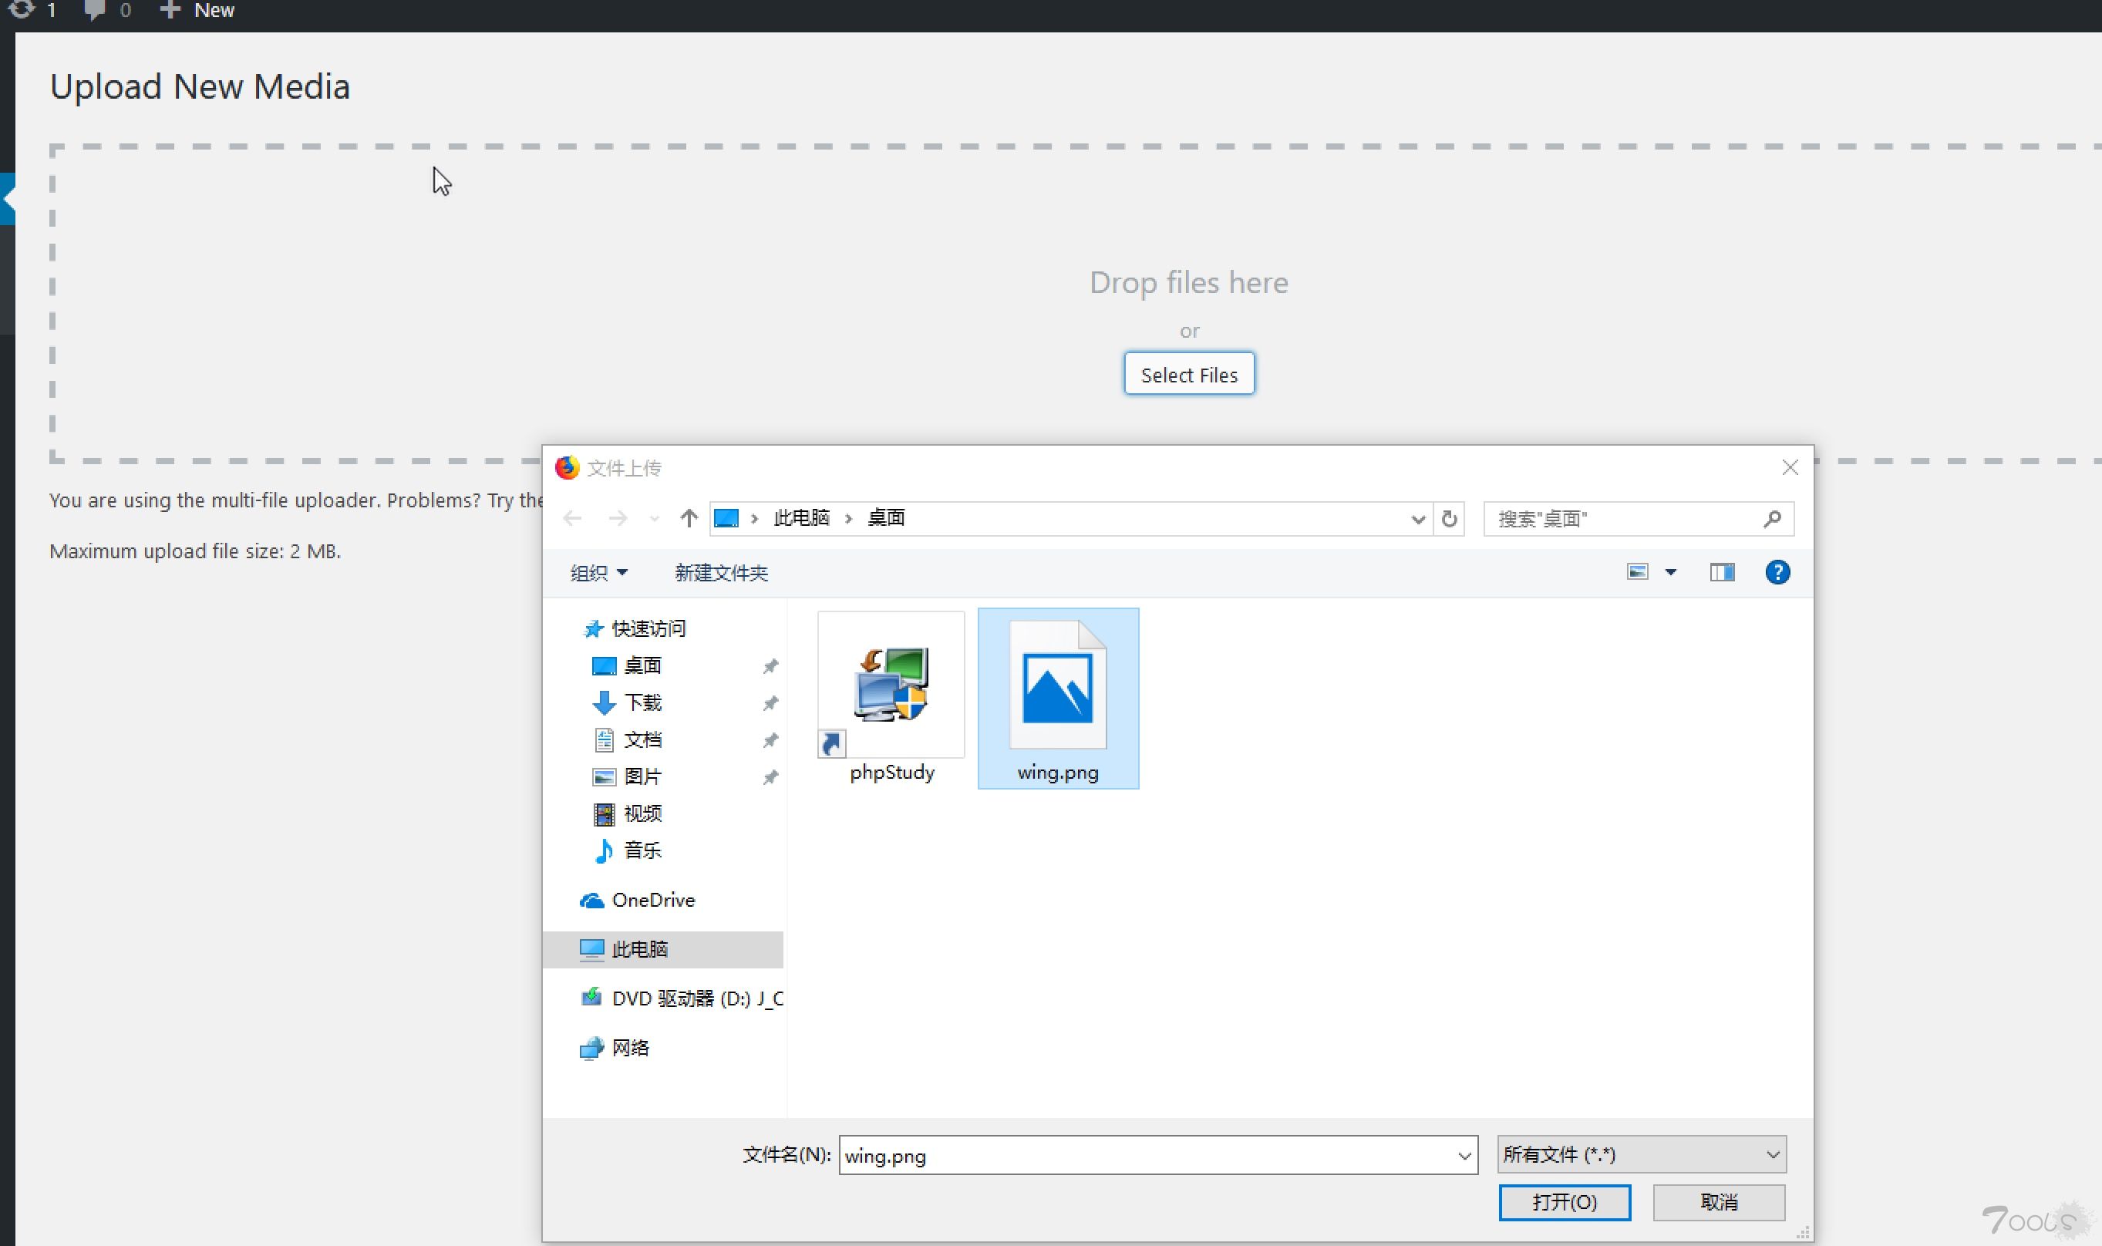
Task: Select the phpStudy shortcut icon
Action: pyautogui.click(x=891, y=684)
